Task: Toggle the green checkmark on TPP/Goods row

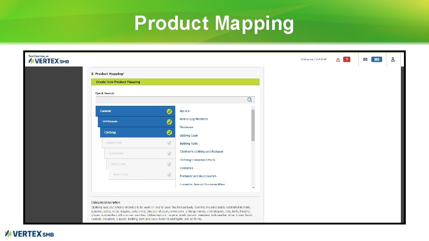Action: pyautogui.click(x=169, y=122)
